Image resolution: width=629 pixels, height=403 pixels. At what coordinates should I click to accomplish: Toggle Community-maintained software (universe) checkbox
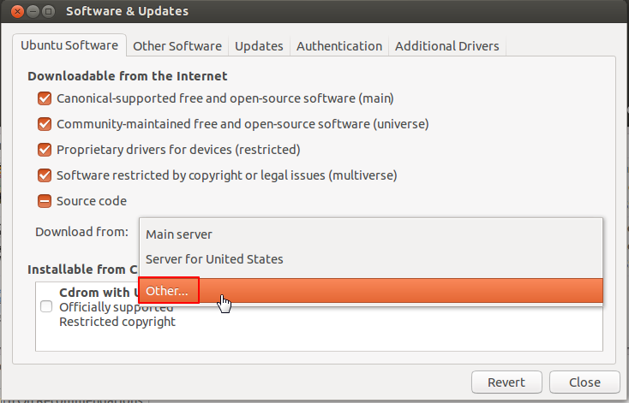click(45, 125)
